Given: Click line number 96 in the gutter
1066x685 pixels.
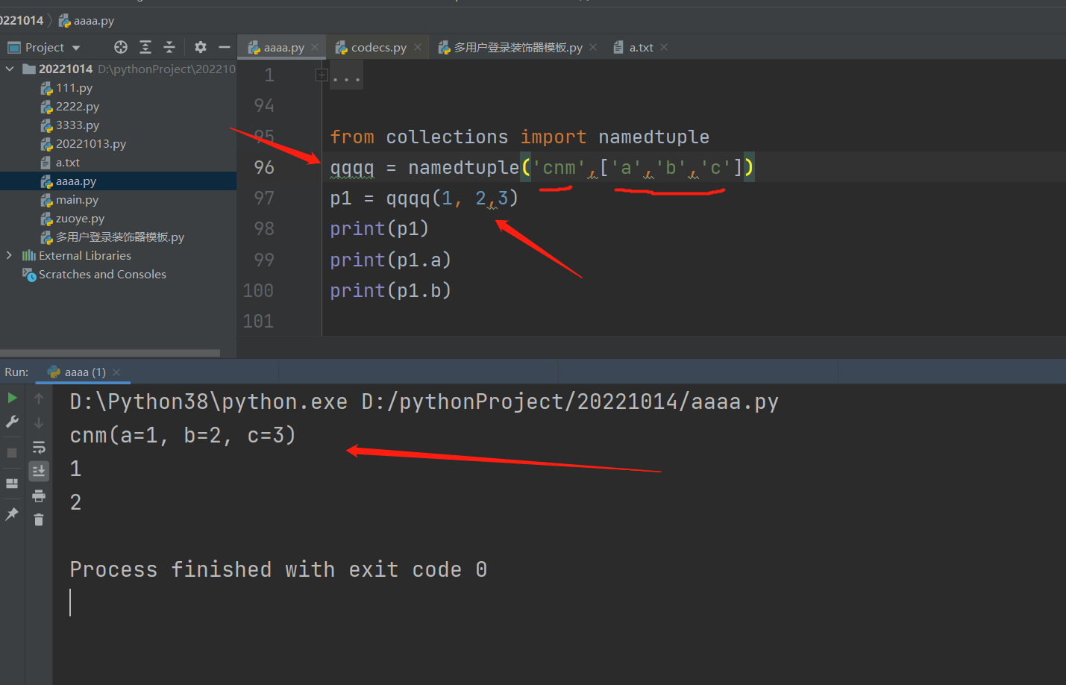Looking at the screenshot, I should pyautogui.click(x=264, y=167).
